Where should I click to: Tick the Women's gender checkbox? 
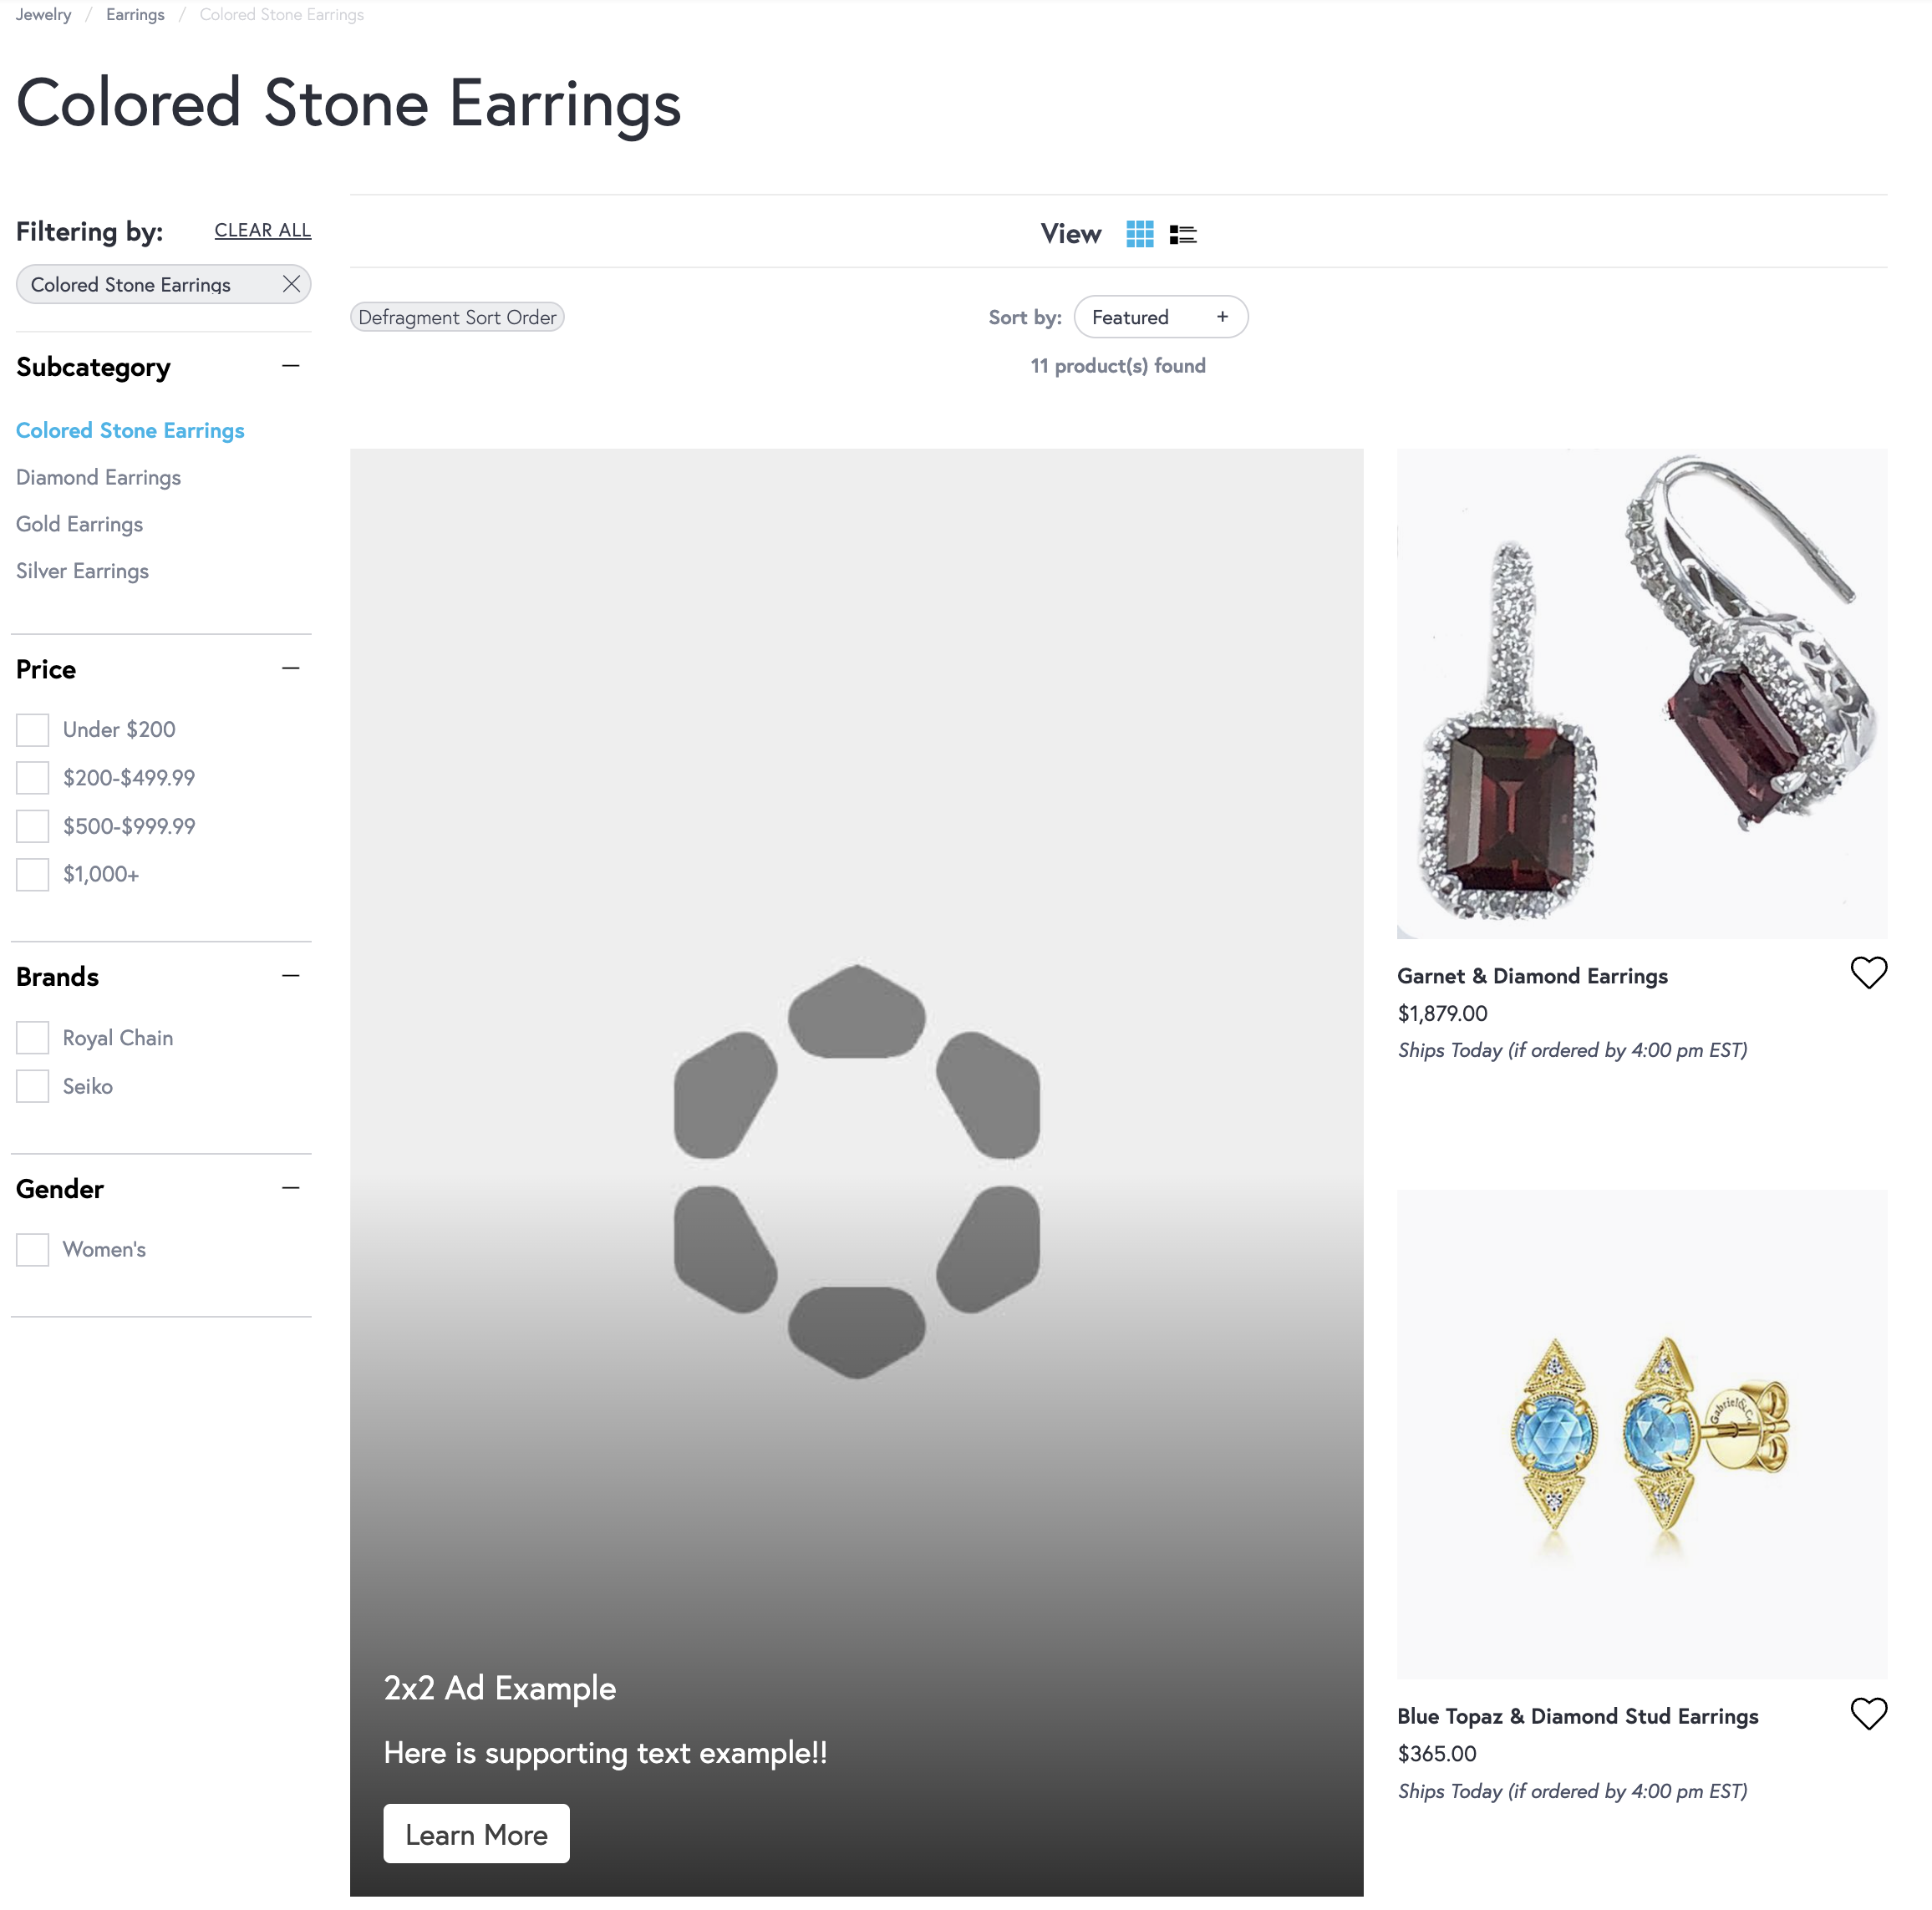(x=33, y=1249)
